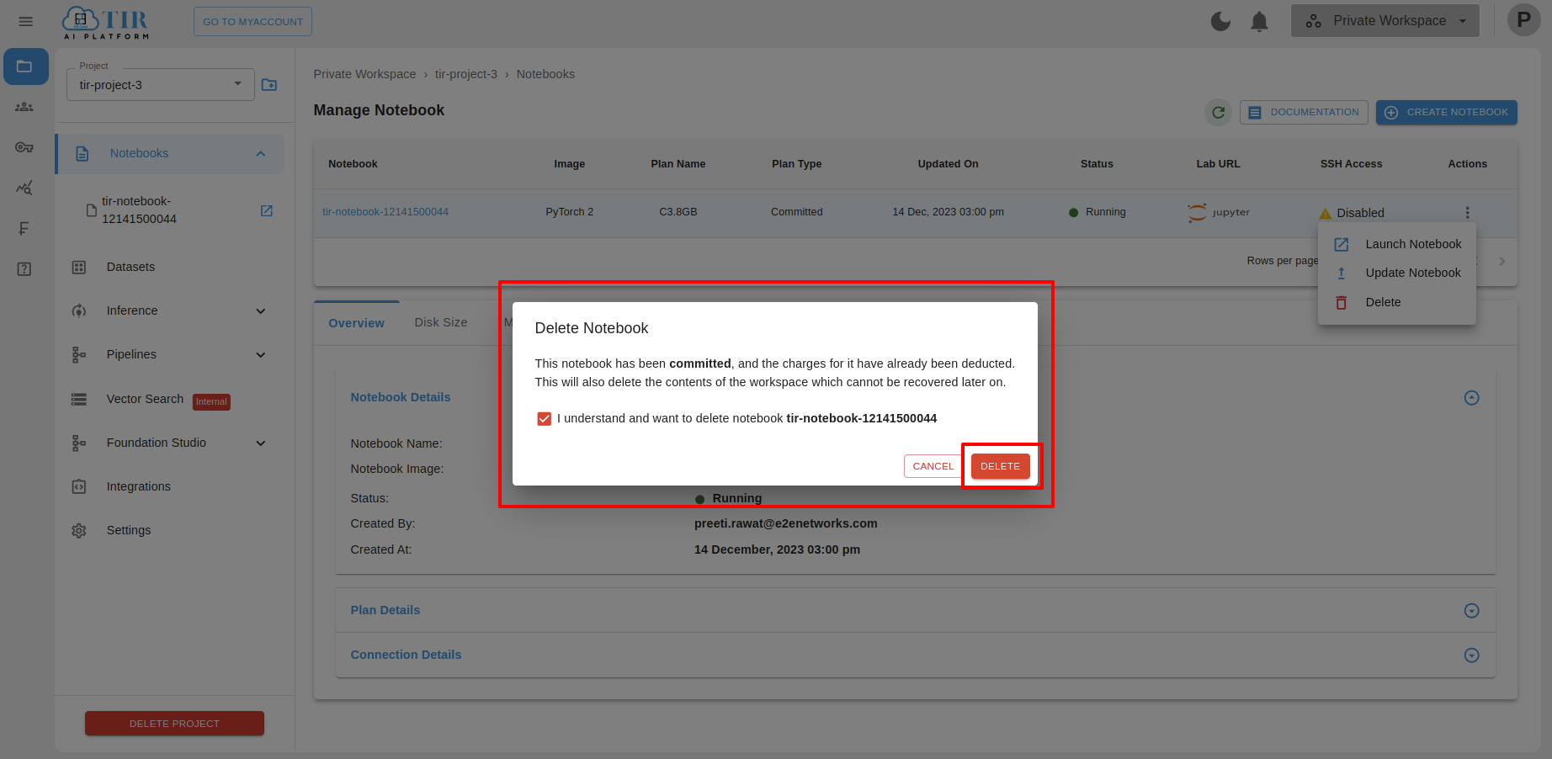Click the Inference sidebar icon
The image size is (1552, 759).
click(x=79, y=311)
